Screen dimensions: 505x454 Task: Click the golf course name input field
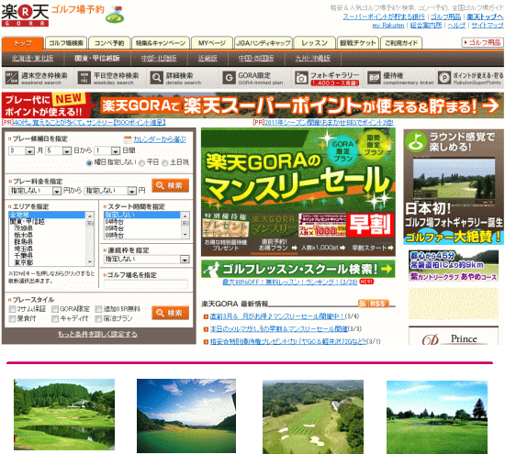[x=146, y=283]
